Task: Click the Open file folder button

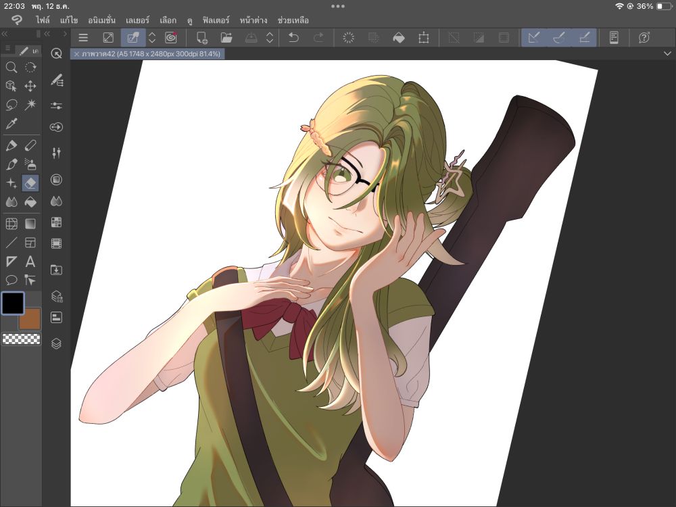Action: click(x=226, y=38)
